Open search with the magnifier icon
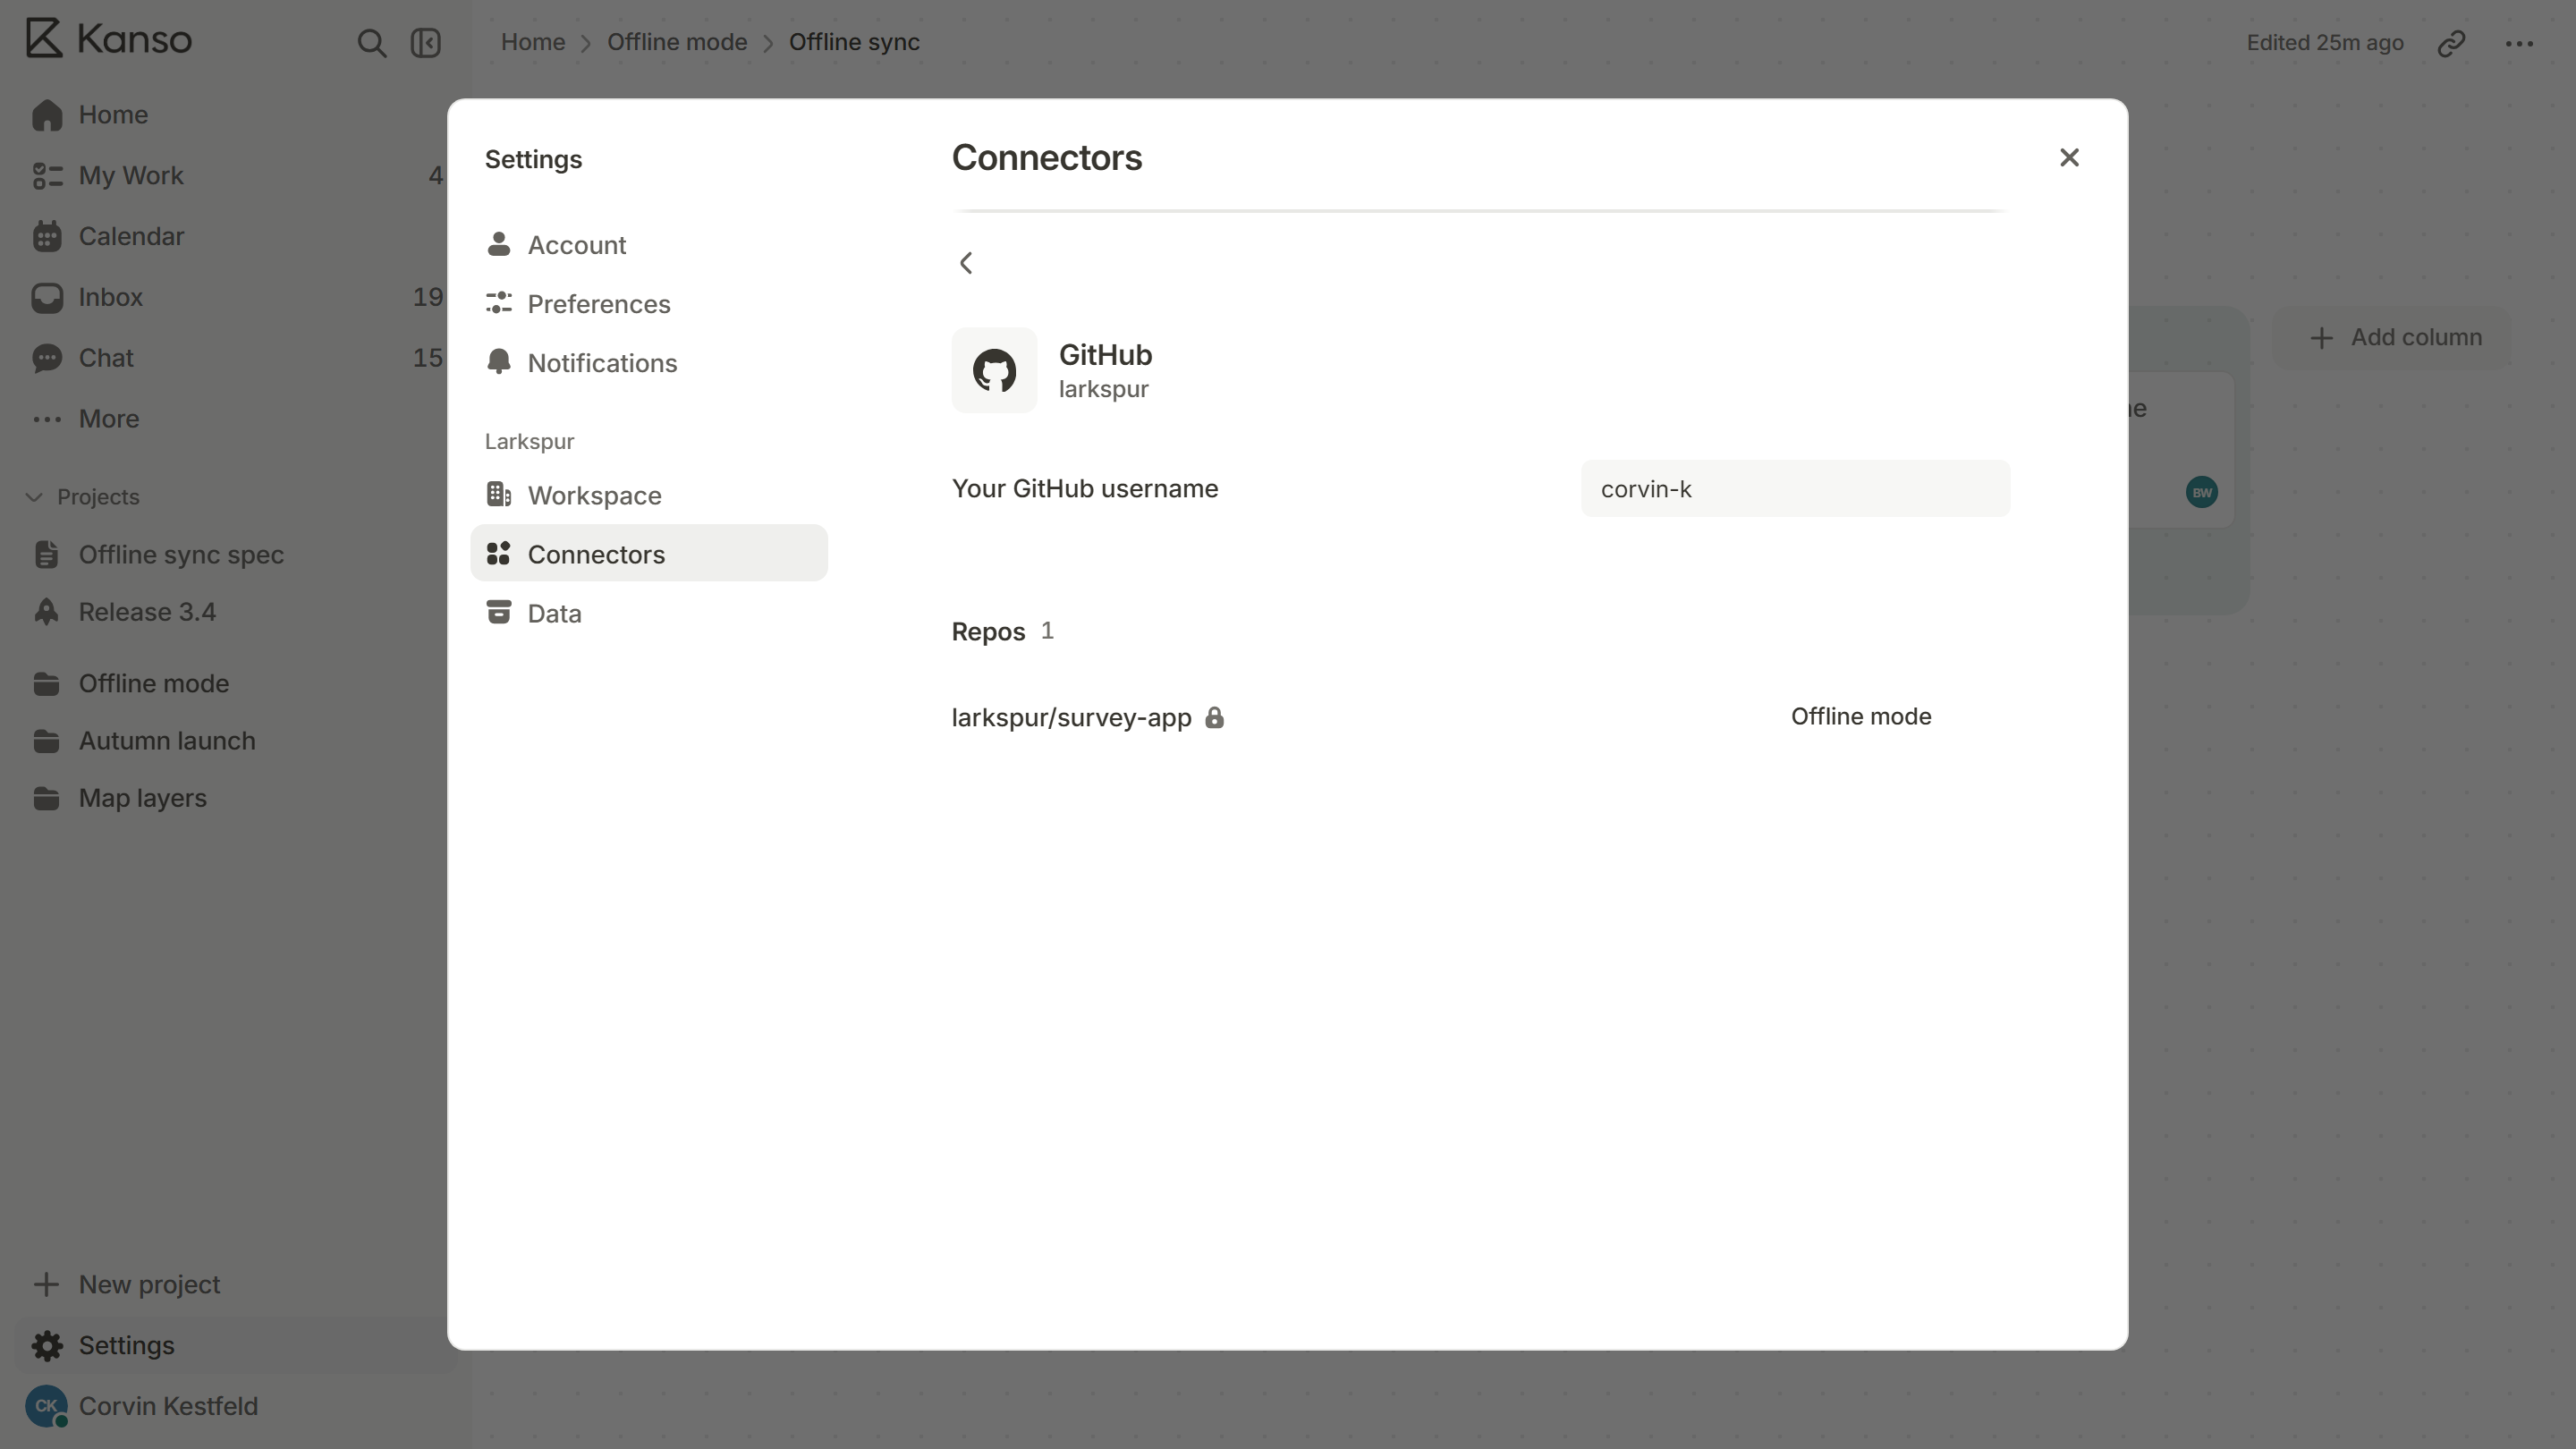This screenshot has width=2576, height=1449. point(371,43)
